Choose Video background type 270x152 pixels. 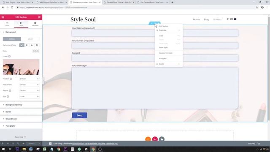coord(32,45)
